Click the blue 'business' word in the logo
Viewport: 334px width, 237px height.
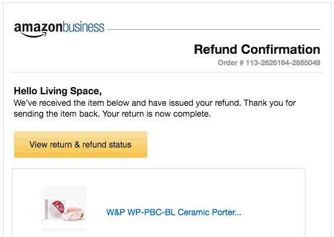pyautogui.click(x=84, y=27)
